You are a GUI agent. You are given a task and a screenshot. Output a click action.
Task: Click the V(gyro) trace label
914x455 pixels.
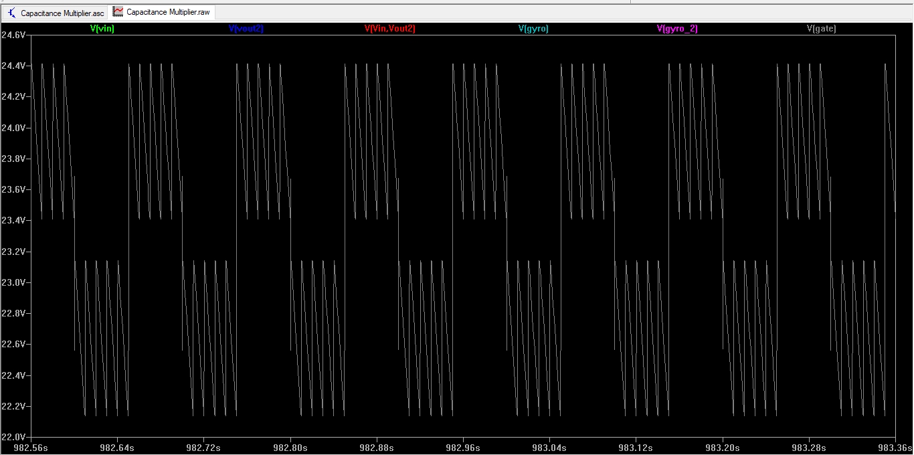[x=533, y=29]
